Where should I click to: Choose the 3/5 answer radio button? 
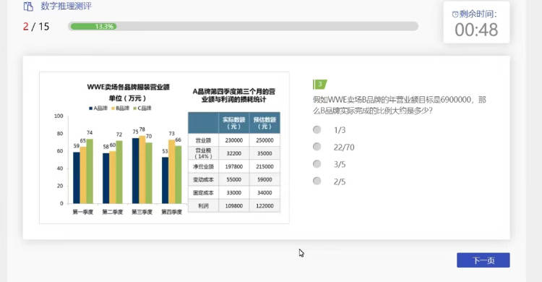[x=317, y=163]
